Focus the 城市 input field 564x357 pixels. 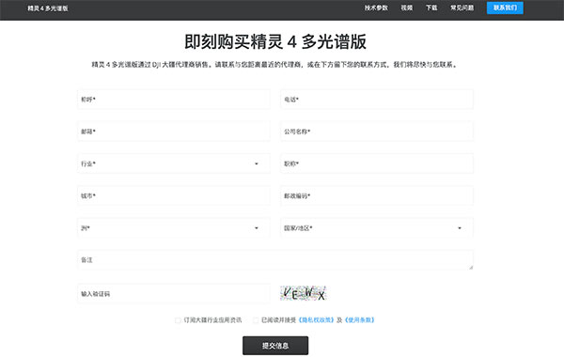coord(174,195)
